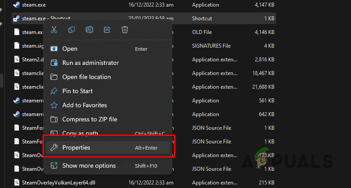Viewport: 351px width, 188px height.
Task: Click the Open entry's icon
Action: tap(54, 49)
